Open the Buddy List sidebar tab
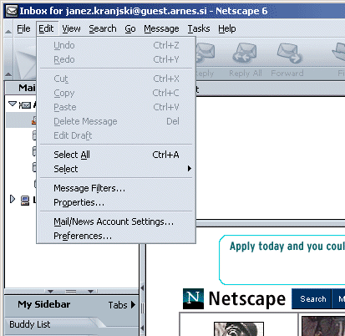The image size is (345, 336). pyautogui.click(x=30, y=324)
